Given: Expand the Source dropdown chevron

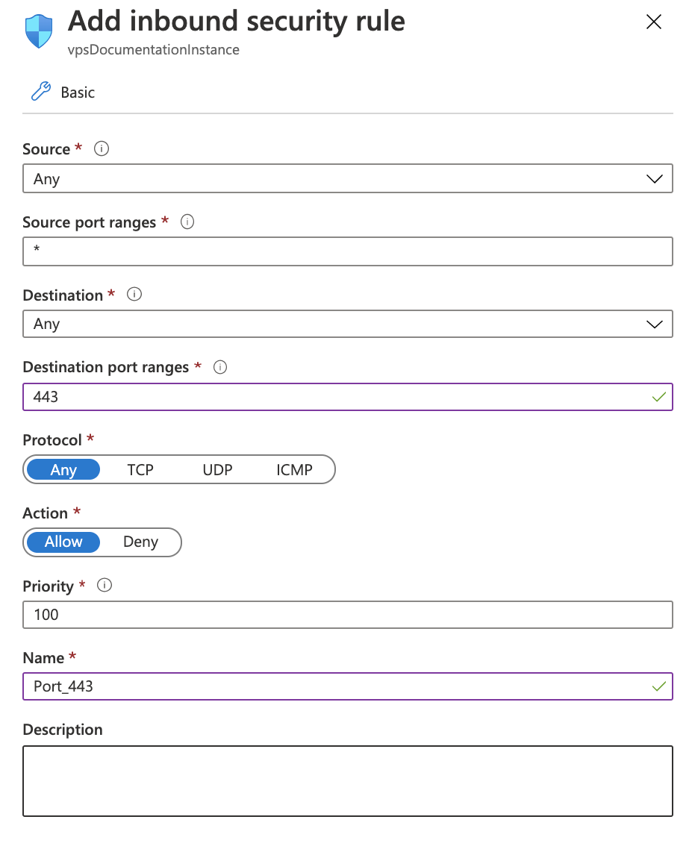Looking at the screenshot, I should (x=654, y=178).
